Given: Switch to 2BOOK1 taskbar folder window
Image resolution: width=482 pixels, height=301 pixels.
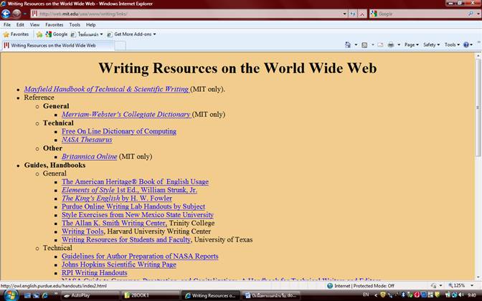Looking at the screenshot, I should point(149,295).
